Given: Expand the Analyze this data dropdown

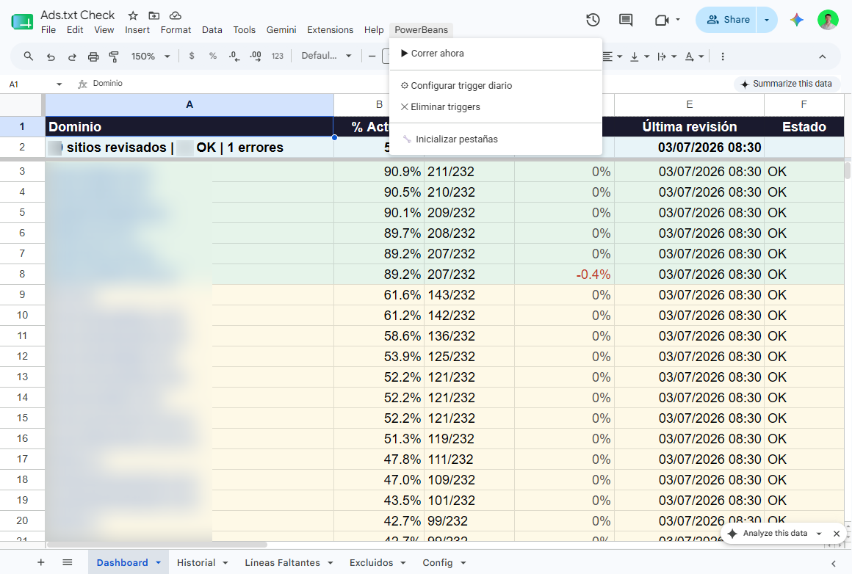Looking at the screenshot, I should coord(819,534).
